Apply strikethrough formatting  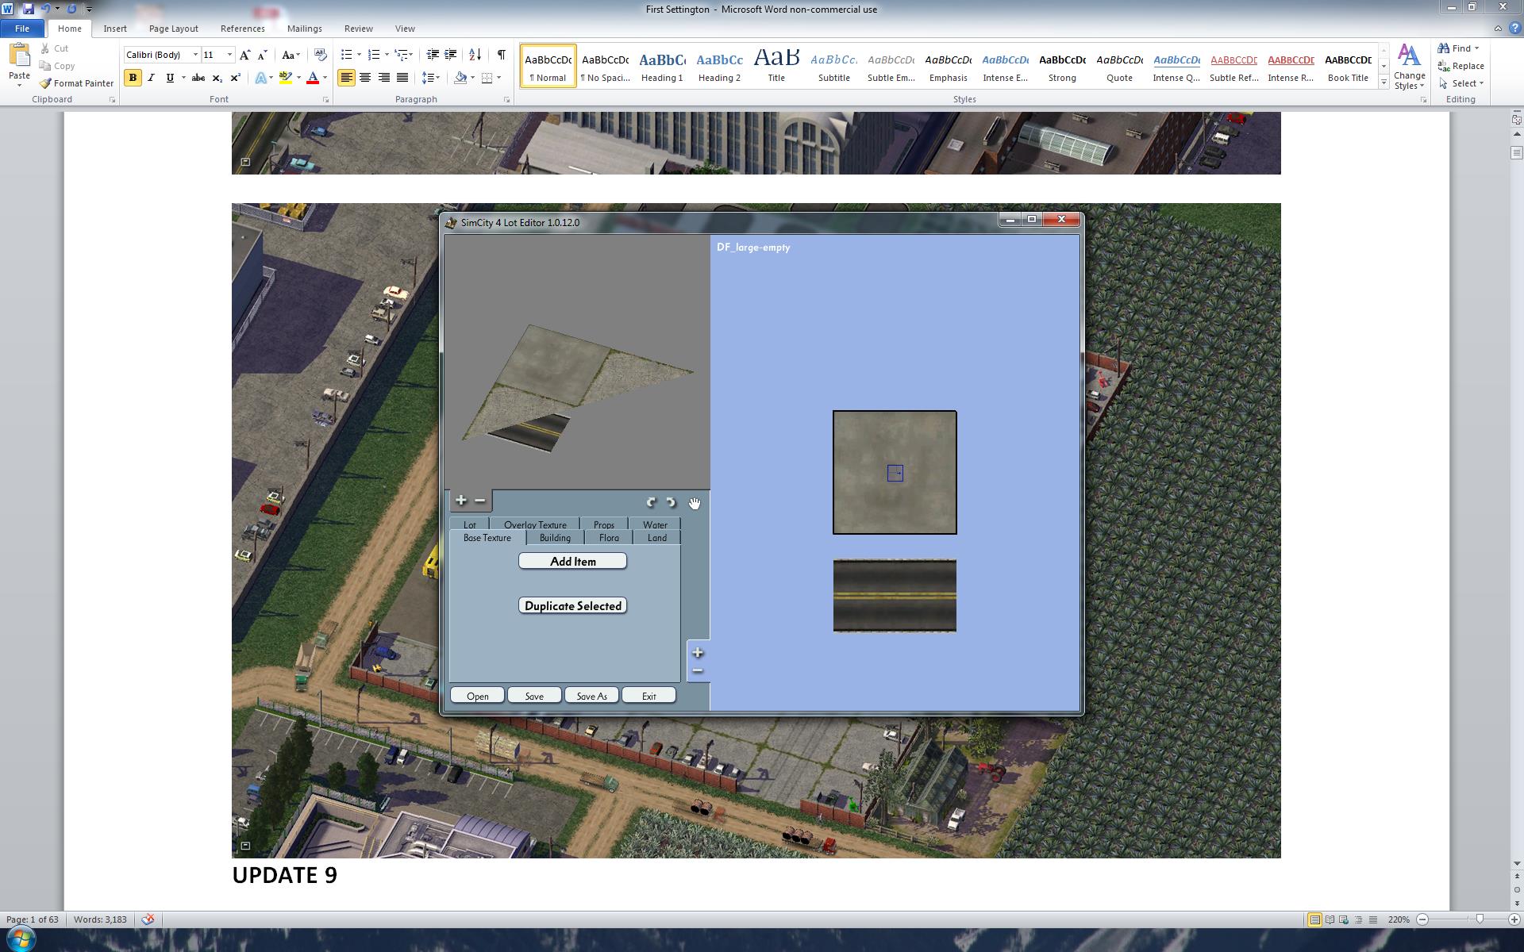[x=198, y=78]
